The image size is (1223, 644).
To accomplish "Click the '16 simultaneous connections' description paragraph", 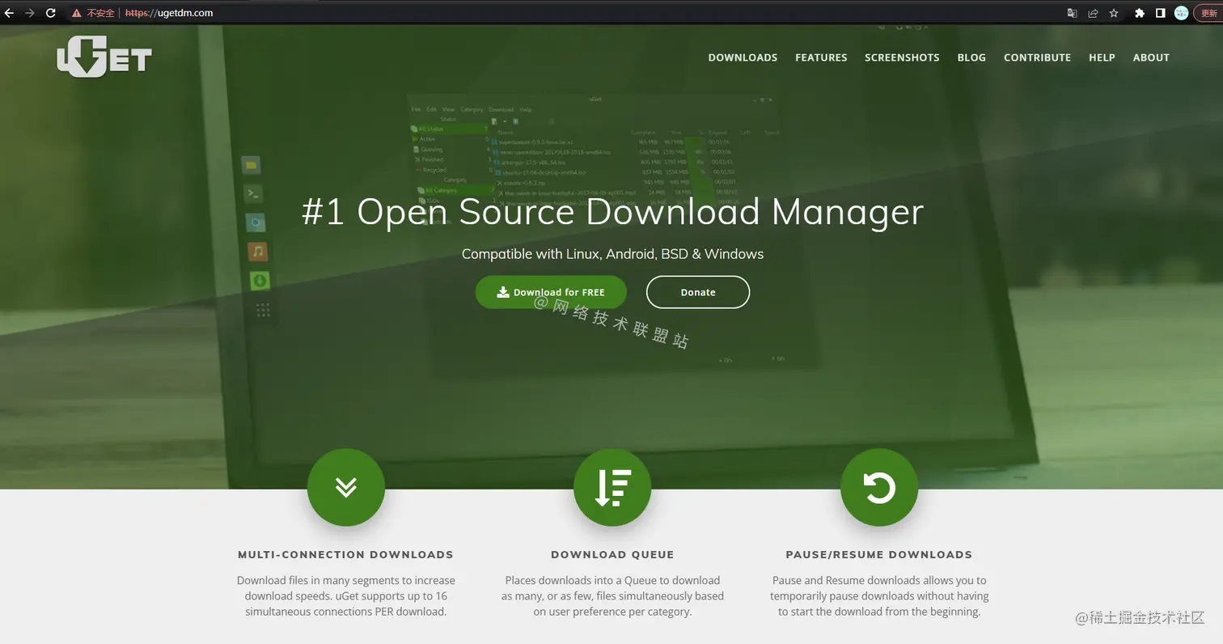I will click(x=346, y=596).
